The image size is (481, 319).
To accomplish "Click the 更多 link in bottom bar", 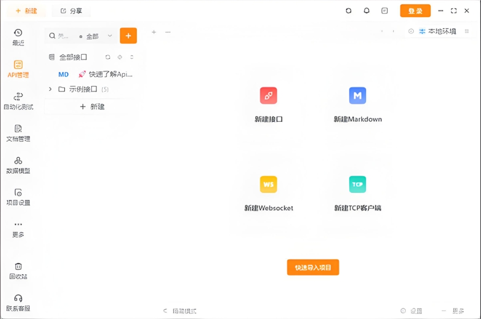I will 458,311.
